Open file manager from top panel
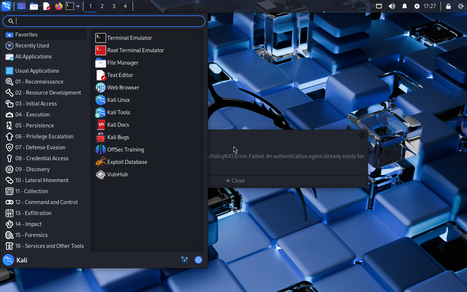The height and width of the screenshot is (292, 467). 34,6
